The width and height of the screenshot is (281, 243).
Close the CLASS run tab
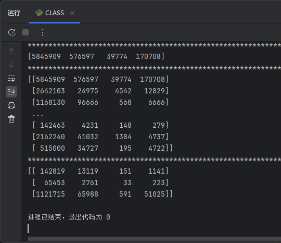click(72, 13)
